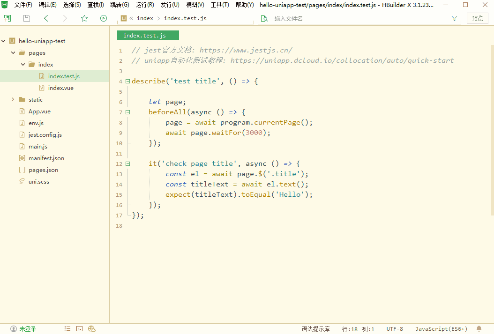
Task: Collapse the index folder in tree
Action: click(23, 64)
